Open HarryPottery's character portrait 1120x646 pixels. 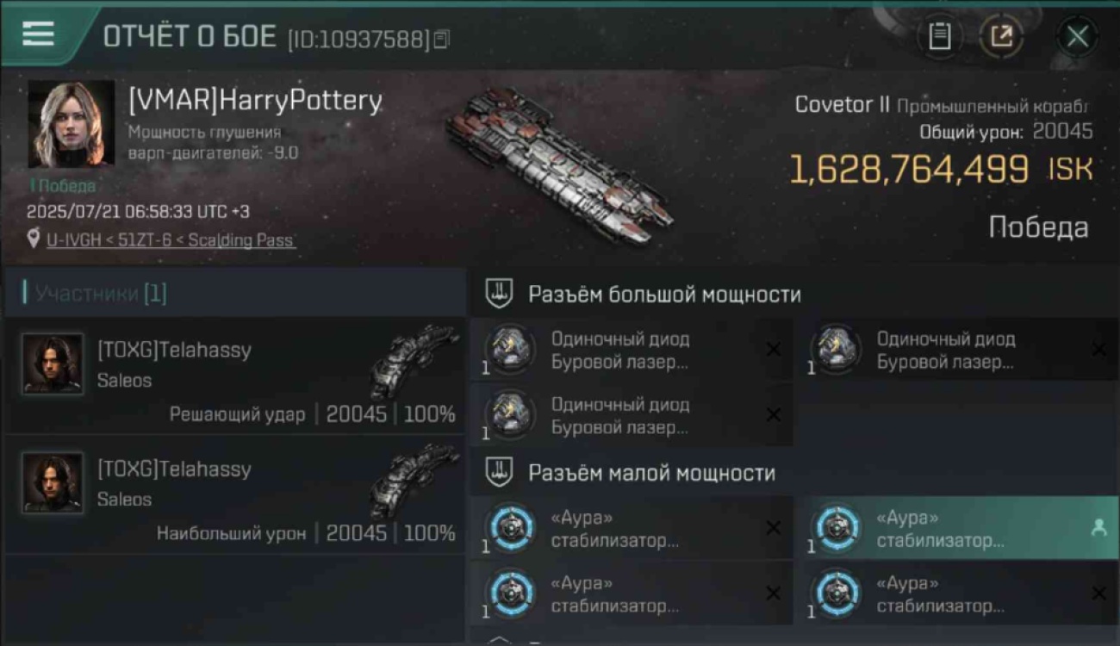click(71, 125)
